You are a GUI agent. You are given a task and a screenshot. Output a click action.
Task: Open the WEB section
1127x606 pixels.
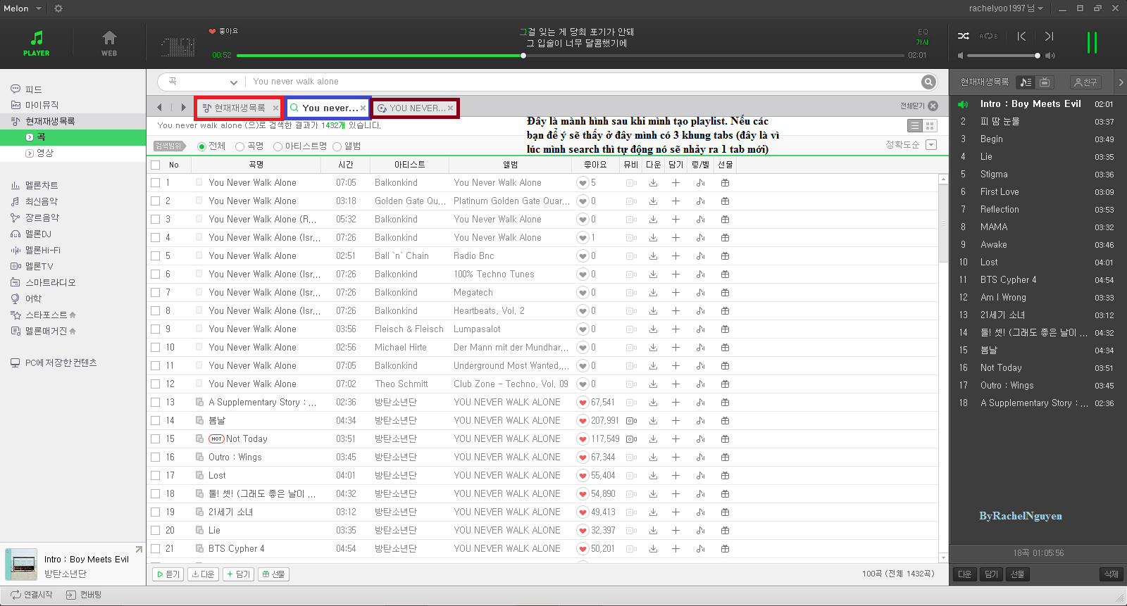coord(109,43)
